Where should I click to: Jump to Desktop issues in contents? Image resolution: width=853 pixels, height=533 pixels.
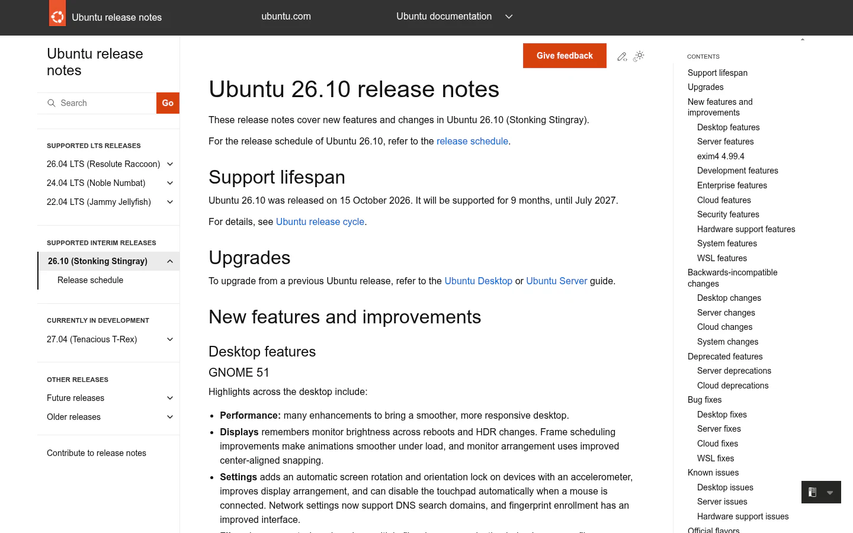[725, 487]
